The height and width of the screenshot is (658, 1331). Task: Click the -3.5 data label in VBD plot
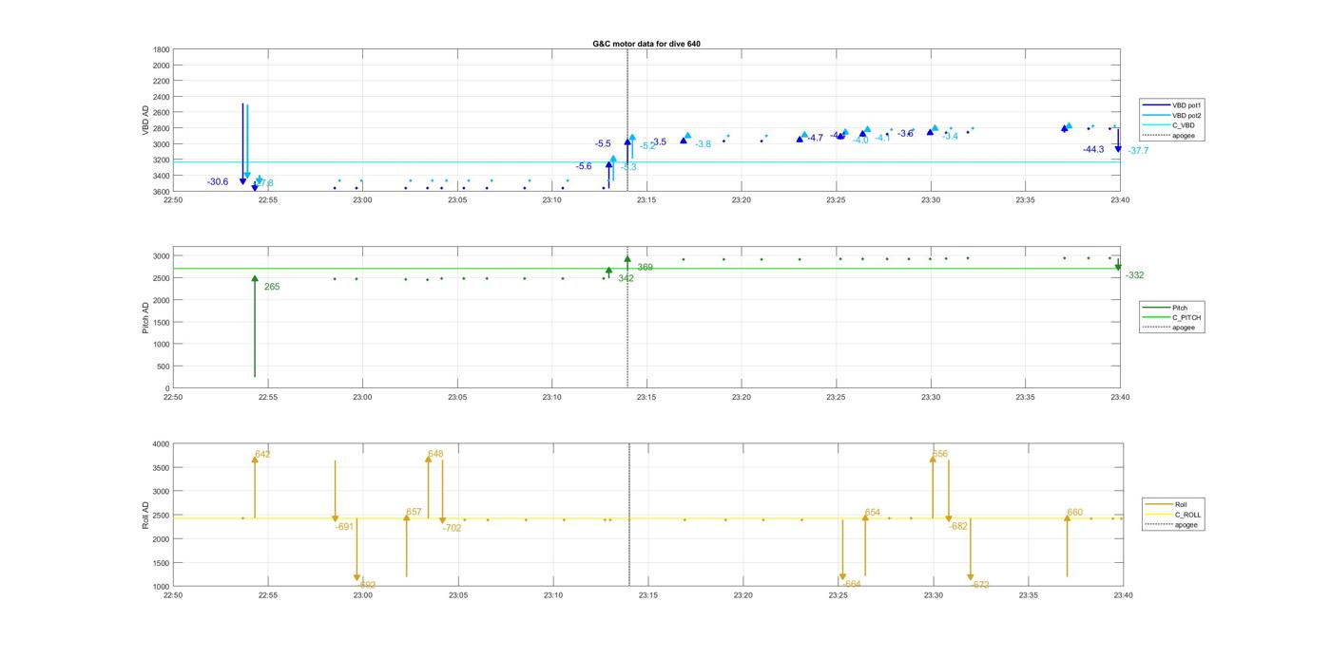658,142
